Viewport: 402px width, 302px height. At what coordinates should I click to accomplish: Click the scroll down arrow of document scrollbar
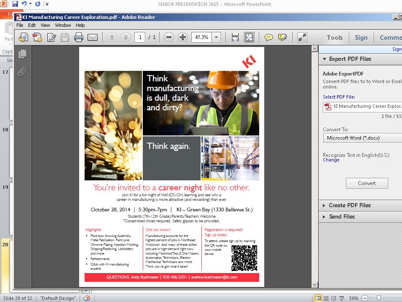[x=314, y=285]
